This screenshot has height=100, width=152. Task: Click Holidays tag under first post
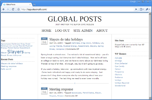tap(96, 43)
